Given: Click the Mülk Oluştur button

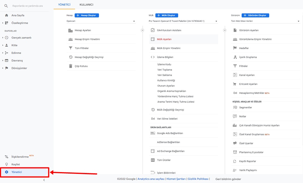Looking at the screenshot, I should (x=167, y=15).
